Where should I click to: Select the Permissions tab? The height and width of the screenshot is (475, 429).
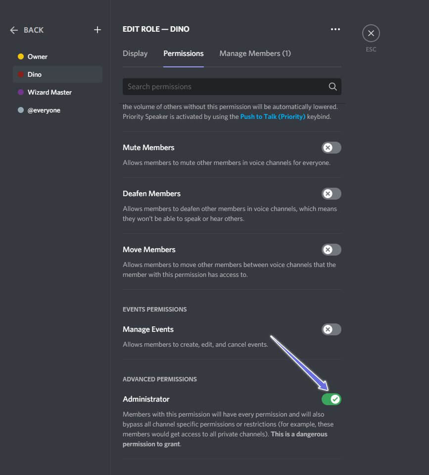pyautogui.click(x=184, y=53)
